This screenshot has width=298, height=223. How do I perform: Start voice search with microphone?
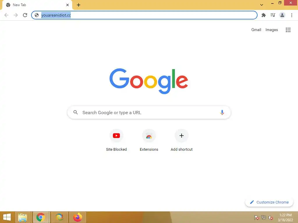click(x=222, y=112)
